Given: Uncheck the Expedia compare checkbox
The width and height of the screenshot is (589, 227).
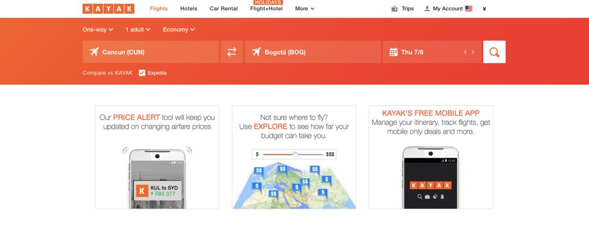Looking at the screenshot, I should pos(142,73).
